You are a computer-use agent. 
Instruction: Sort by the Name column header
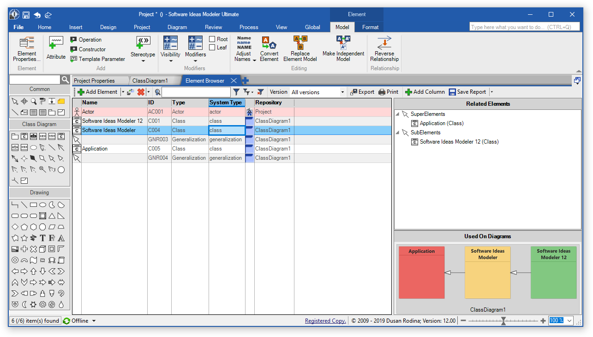[114, 102]
